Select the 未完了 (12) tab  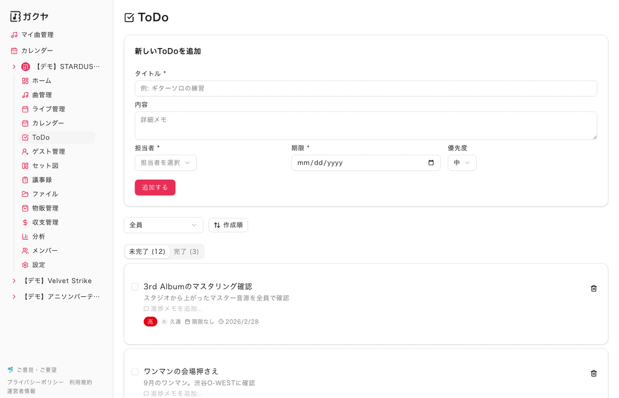(147, 251)
